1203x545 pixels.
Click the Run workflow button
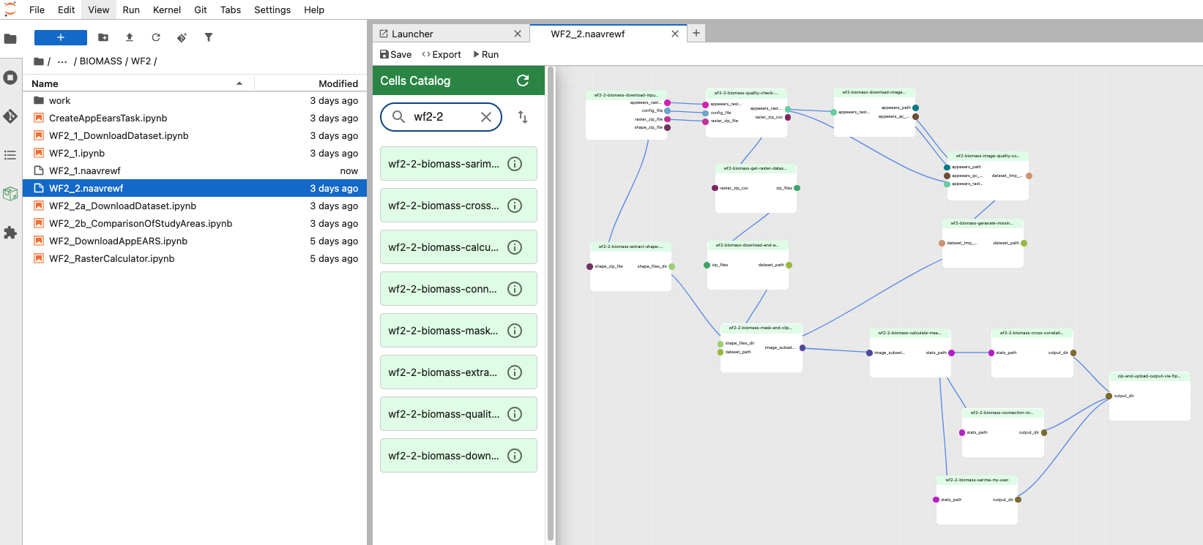(485, 55)
